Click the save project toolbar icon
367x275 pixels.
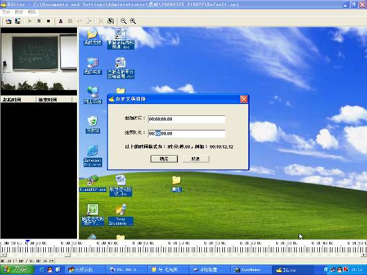tap(18, 21)
